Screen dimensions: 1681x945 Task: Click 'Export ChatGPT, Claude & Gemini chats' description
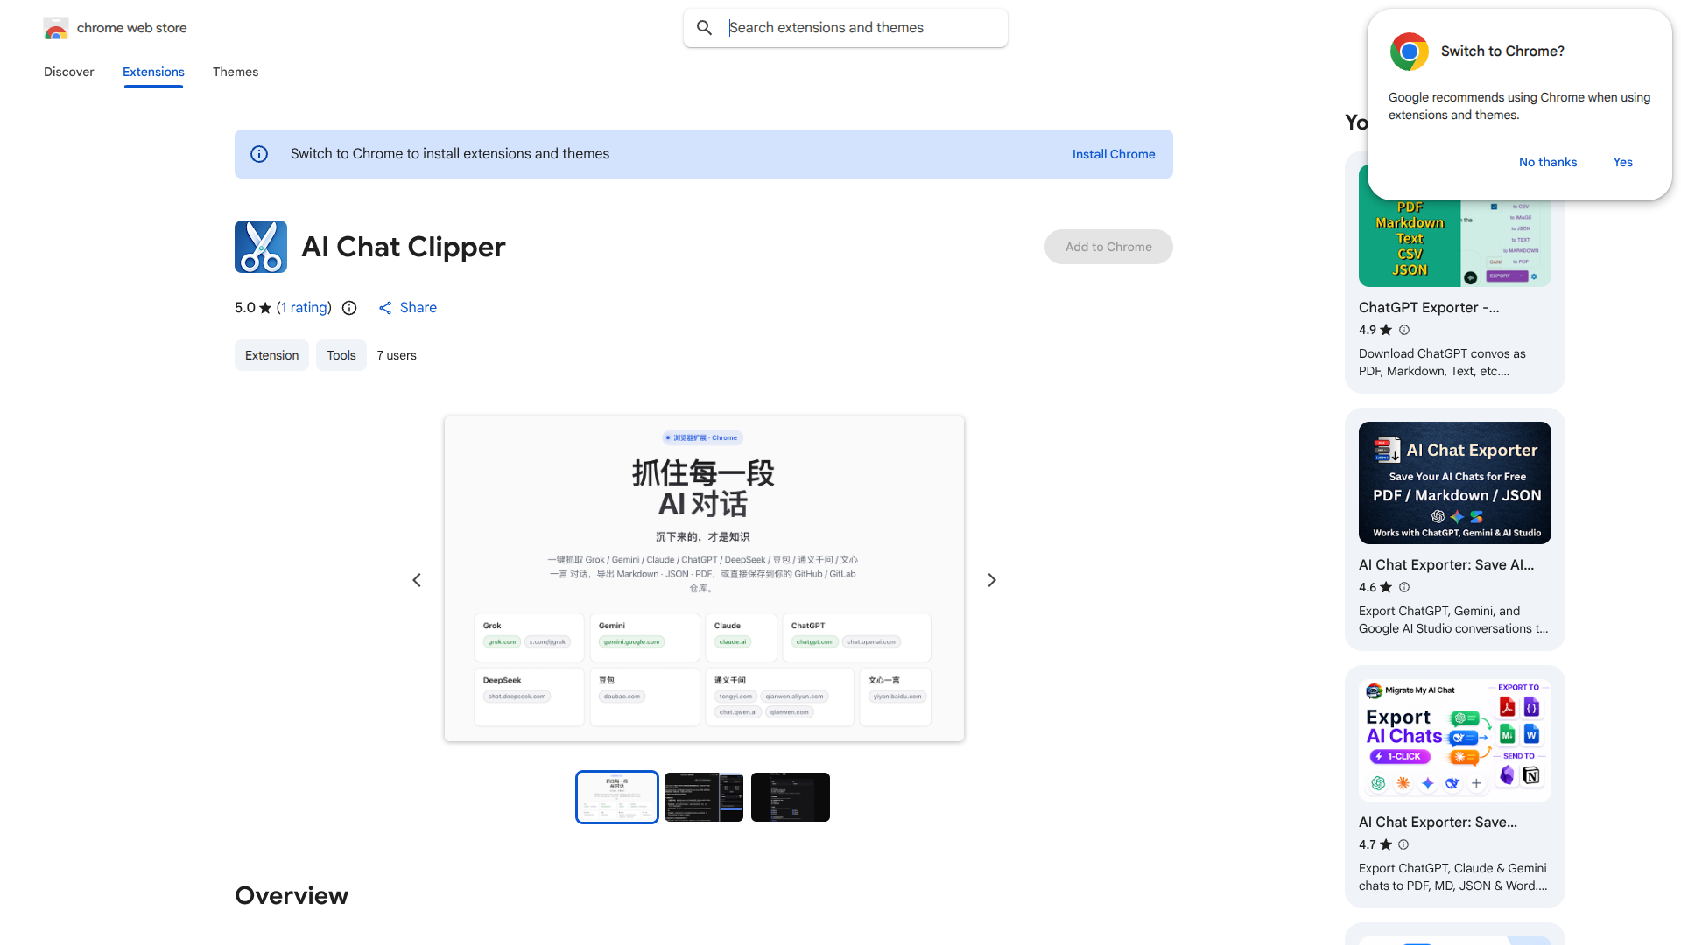1453,877
